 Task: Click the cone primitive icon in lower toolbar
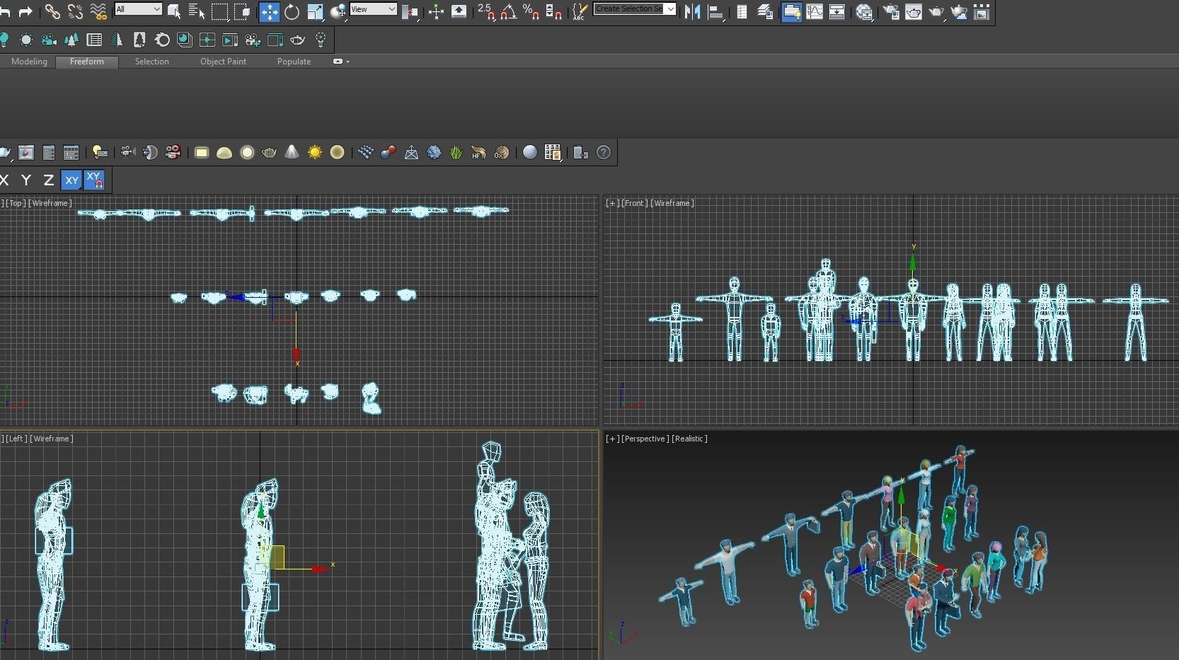(x=292, y=152)
